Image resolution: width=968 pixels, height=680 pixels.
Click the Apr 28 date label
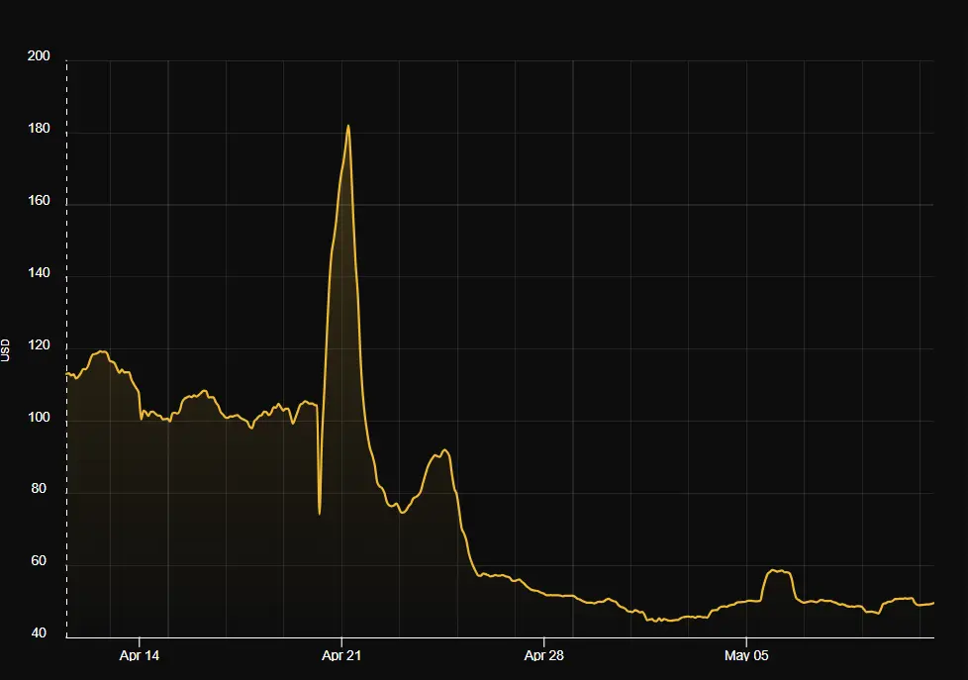click(x=544, y=656)
